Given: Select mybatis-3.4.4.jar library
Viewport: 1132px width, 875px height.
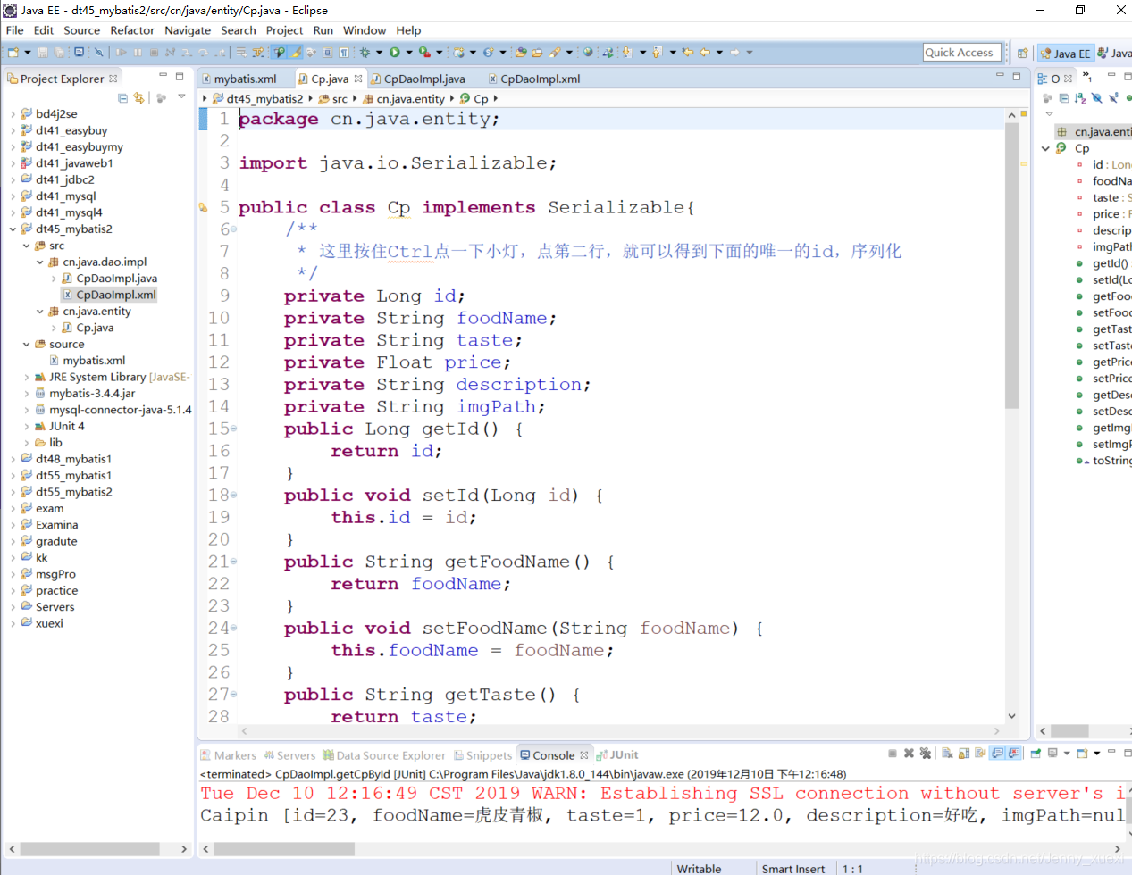Looking at the screenshot, I should (92, 393).
